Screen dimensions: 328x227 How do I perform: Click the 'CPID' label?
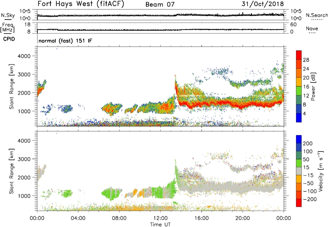pos(9,39)
